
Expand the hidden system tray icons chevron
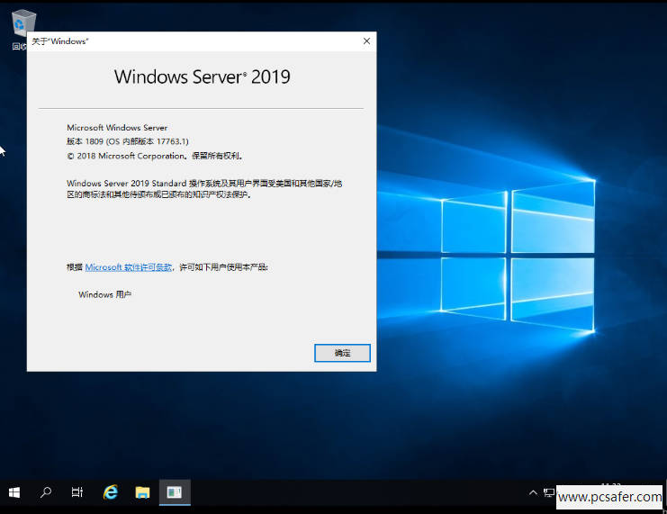click(534, 492)
